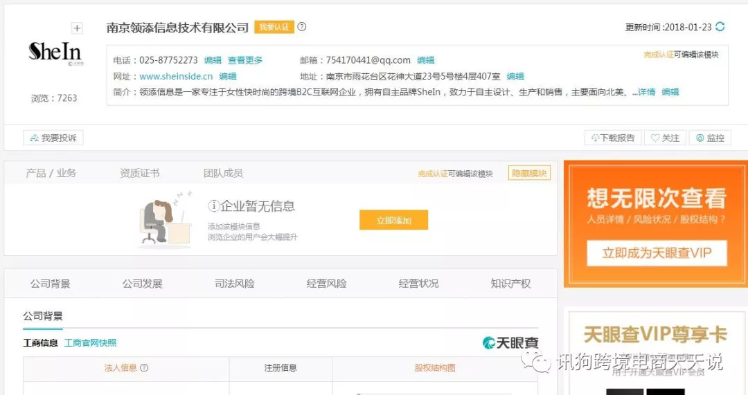Click 立即成为天眼查VIP button
This screenshot has height=395, width=748.
pos(657,253)
